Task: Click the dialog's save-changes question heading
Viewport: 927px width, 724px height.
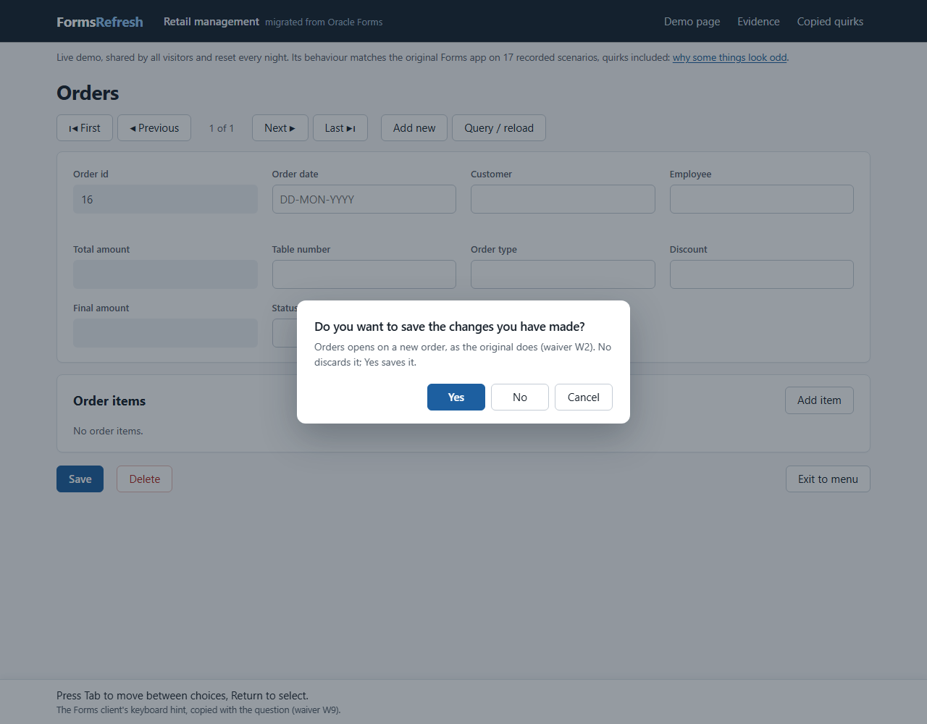Action: 450,327
